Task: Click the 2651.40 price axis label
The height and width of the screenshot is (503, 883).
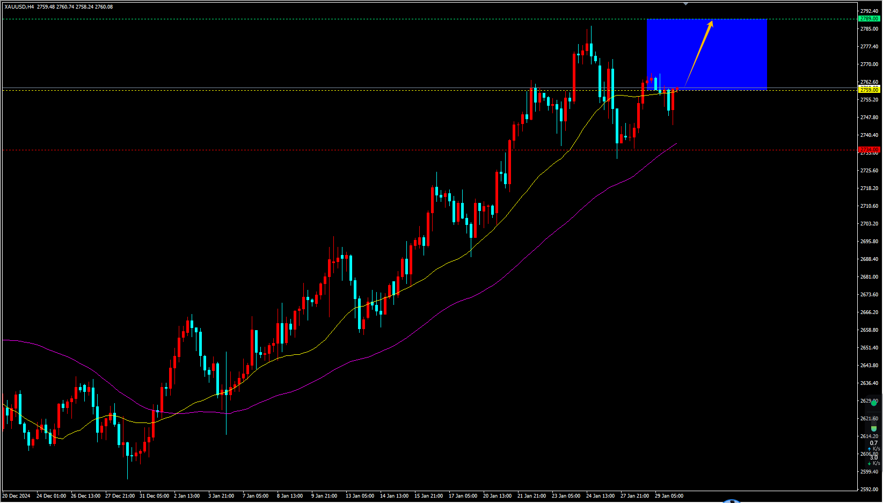Action: pyautogui.click(x=869, y=347)
